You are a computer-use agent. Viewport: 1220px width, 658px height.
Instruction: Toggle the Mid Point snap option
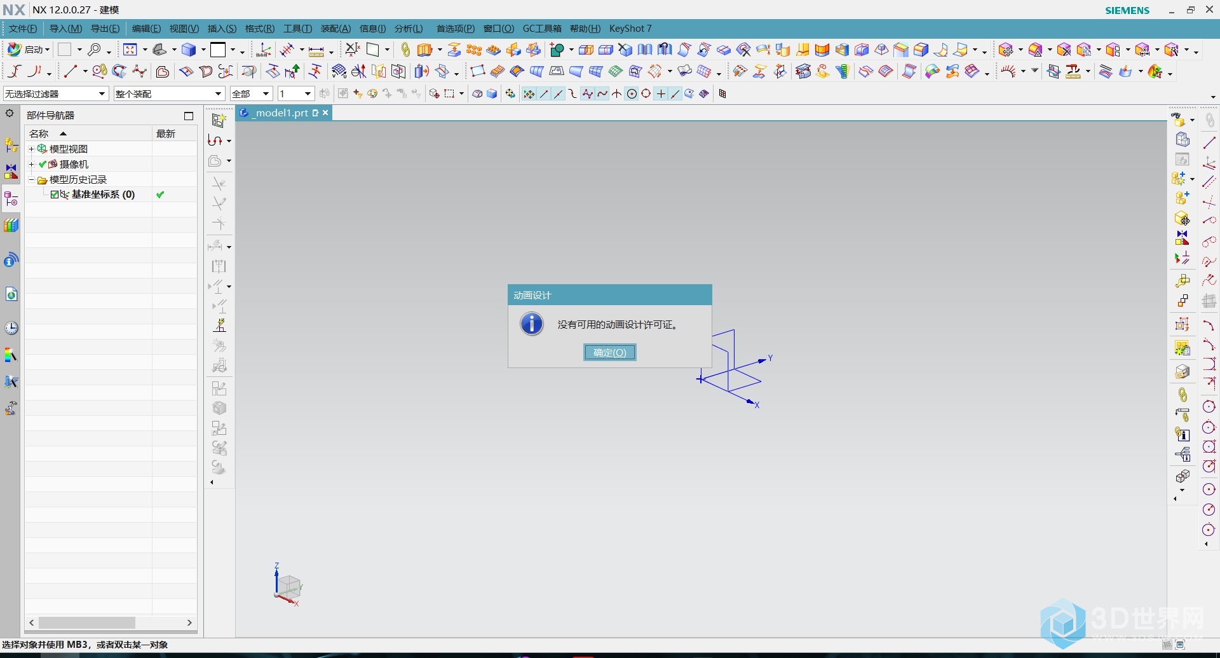(x=559, y=94)
